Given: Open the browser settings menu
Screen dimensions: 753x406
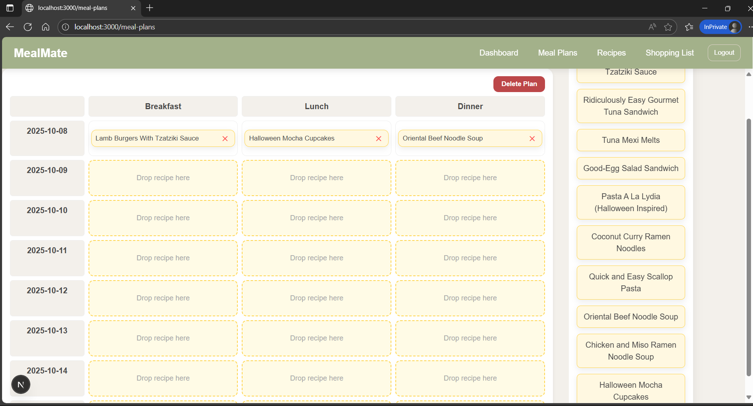Looking at the screenshot, I should (x=750, y=27).
